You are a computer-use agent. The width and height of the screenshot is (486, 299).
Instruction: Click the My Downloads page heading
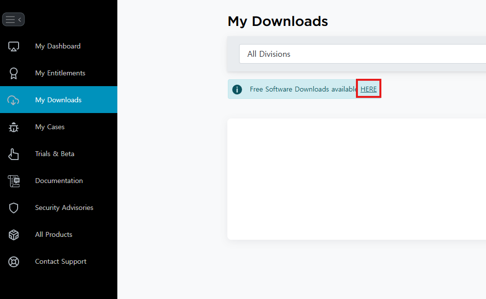[278, 22]
